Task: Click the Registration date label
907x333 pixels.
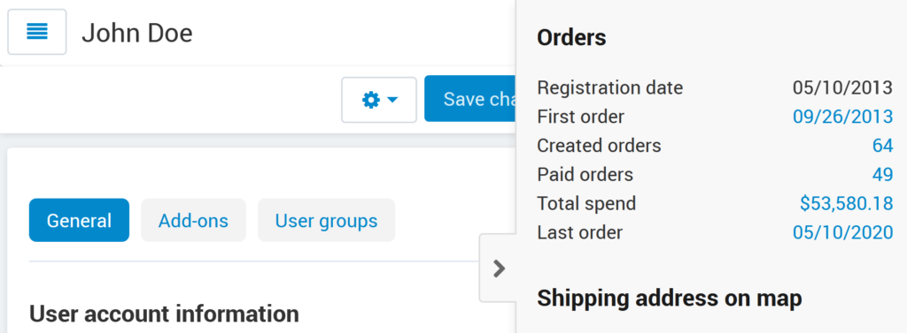Action: coord(610,88)
